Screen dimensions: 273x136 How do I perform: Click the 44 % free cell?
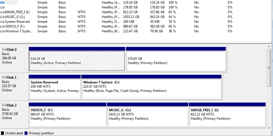click(172, 17)
